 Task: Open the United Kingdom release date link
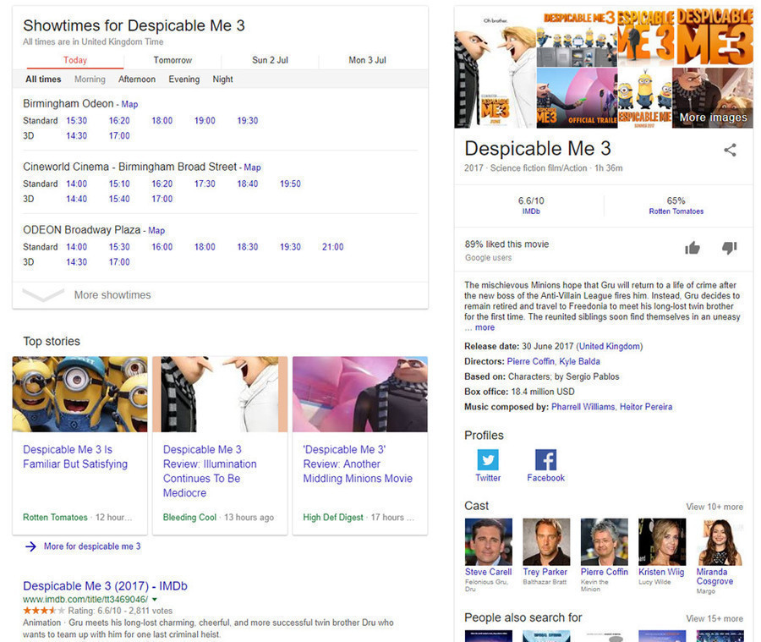(x=610, y=346)
